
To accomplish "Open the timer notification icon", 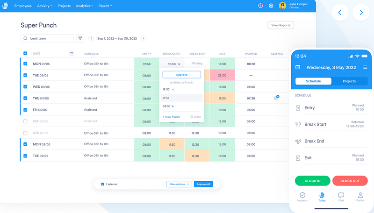I will click(260, 6).
